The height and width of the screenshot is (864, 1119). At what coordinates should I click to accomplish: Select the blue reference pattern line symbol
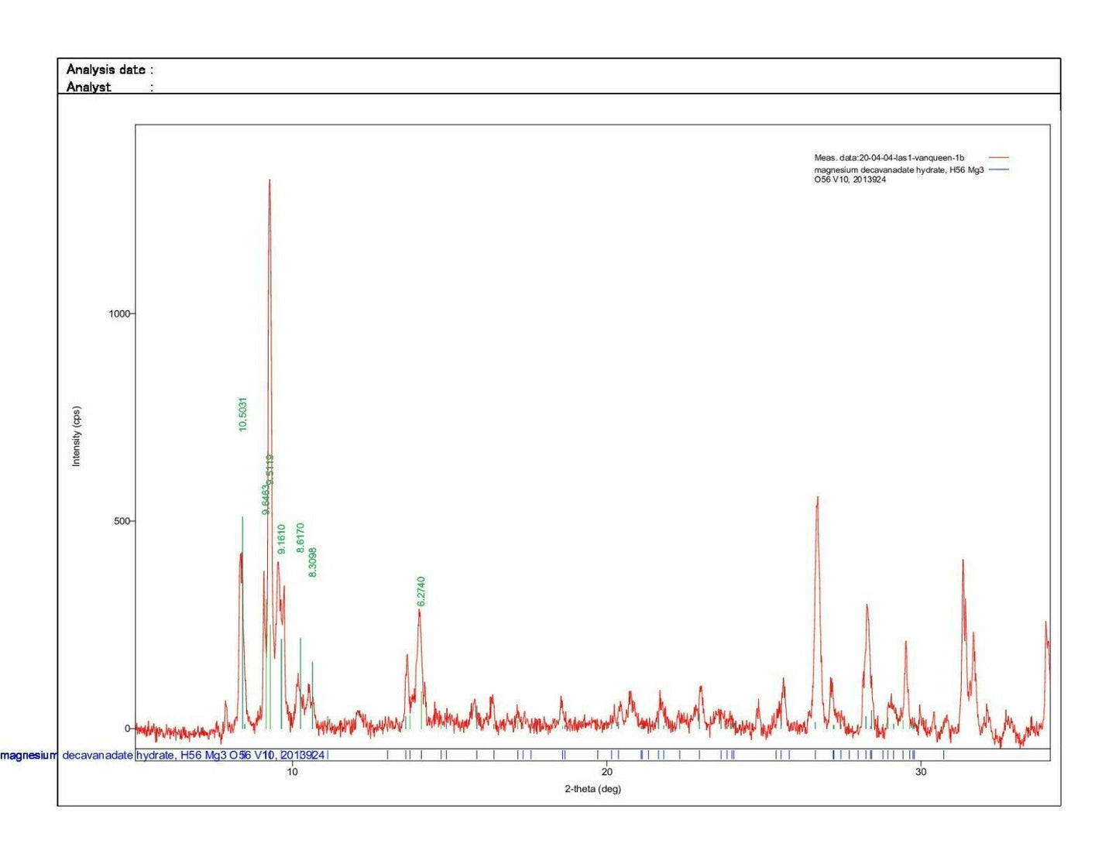point(999,169)
